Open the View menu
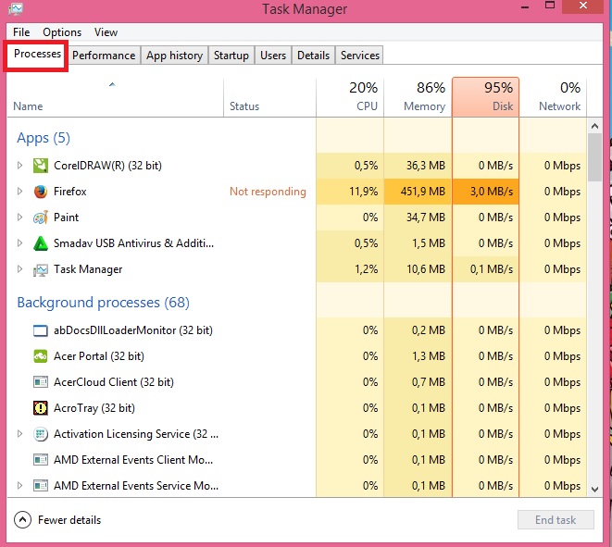 (106, 32)
